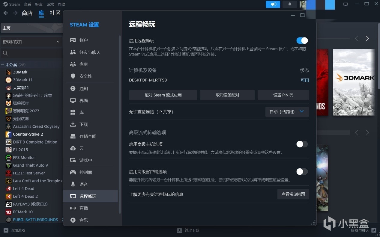380x237 pixels.
Task: Select 大富翁11 in library list
Action: (x=21, y=87)
